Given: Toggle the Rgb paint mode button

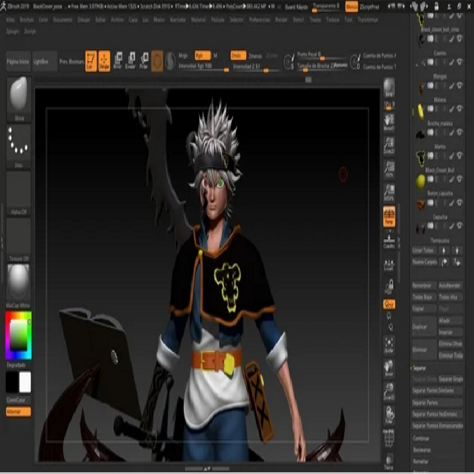Looking at the screenshot, I should tap(203, 55).
